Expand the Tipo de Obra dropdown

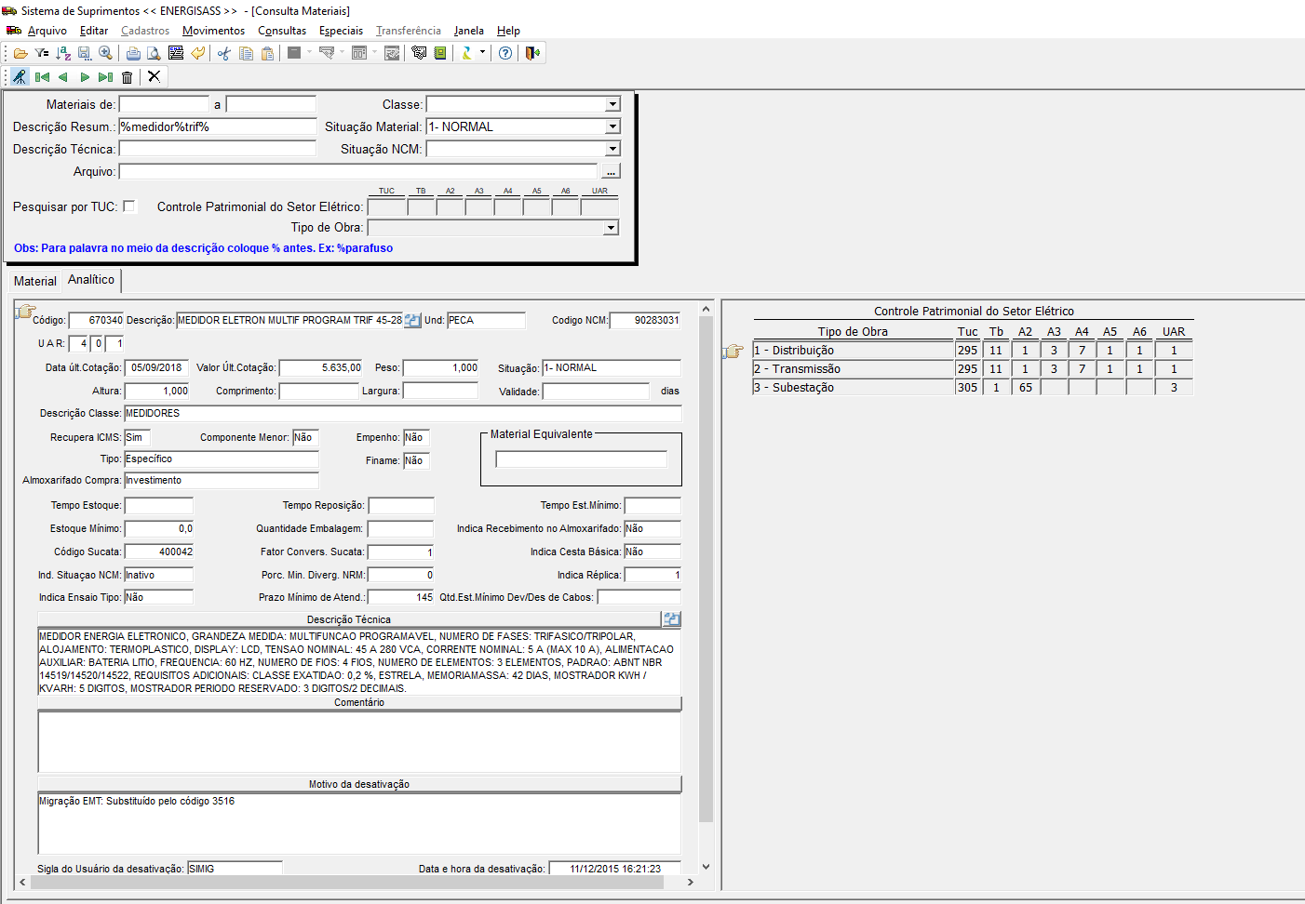tap(612, 228)
